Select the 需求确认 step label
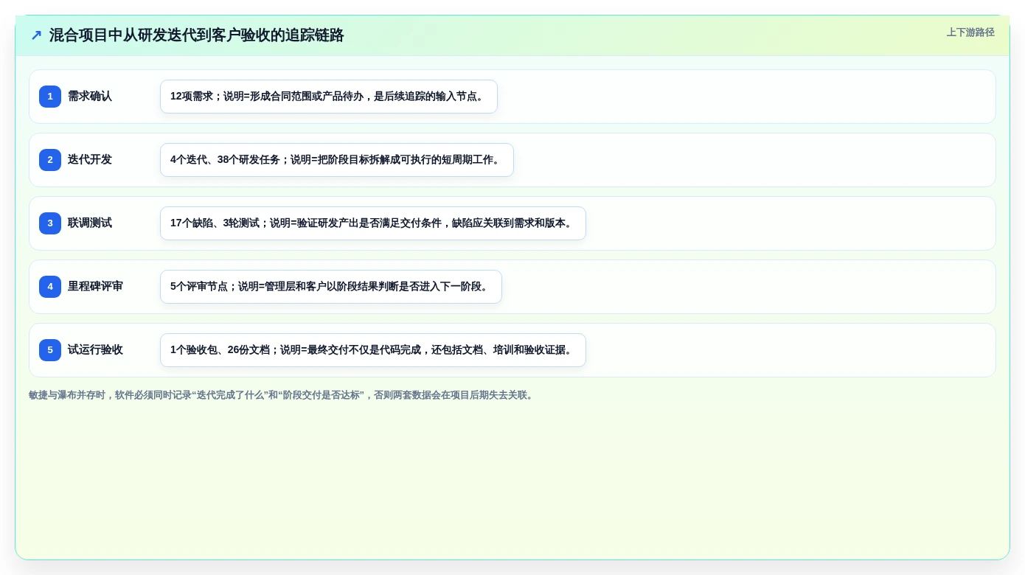Image resolution: width=1025 pixels, height=575 pixels. click(90, 97)
